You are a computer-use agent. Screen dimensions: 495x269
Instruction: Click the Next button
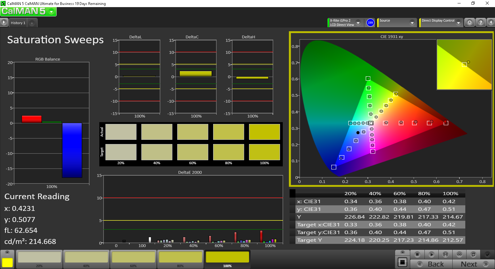tap(473, 264)
